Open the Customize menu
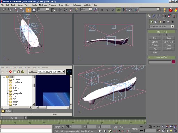The width and height of the screenshot is (178, 133). point(76,5)
